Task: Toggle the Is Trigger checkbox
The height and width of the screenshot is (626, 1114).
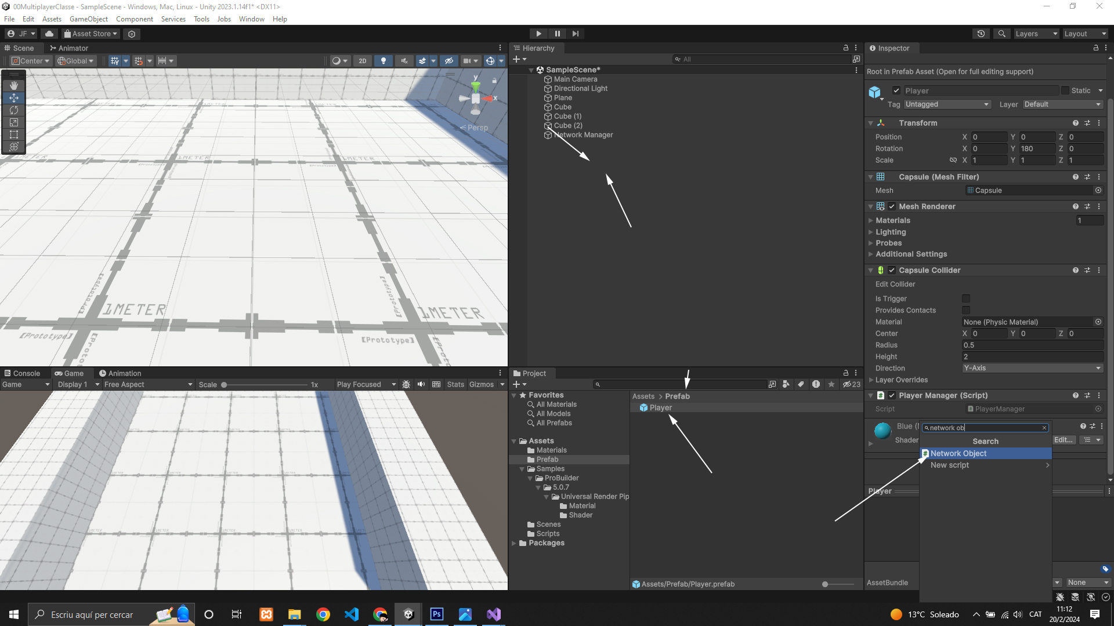Action: pos(966,299)
